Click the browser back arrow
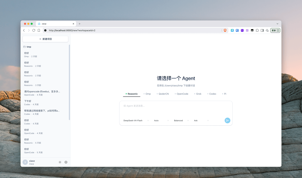302x178 pixels. click(x=24, y=30)
